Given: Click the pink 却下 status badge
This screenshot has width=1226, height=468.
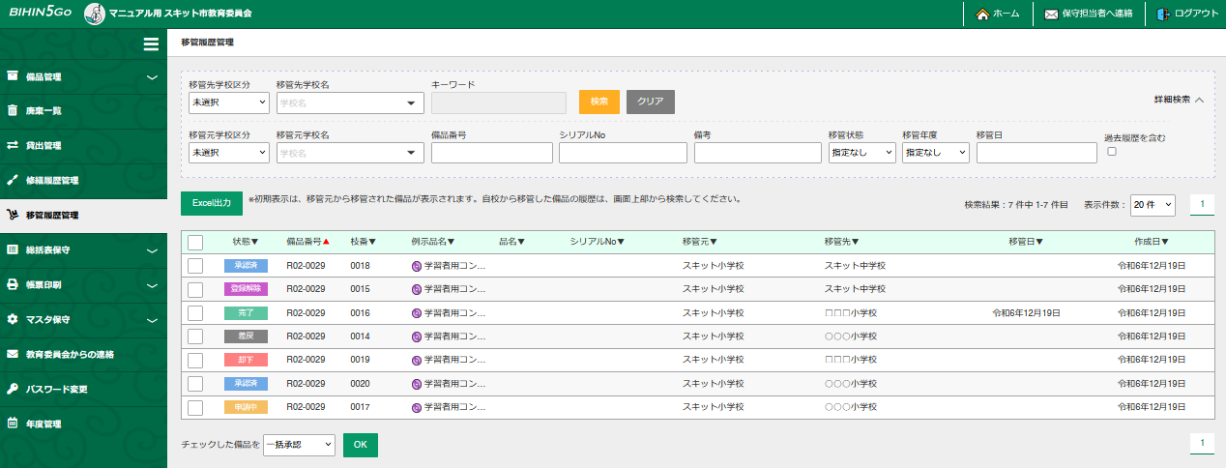Looking at the screenshot, I should tap(246, 360).
